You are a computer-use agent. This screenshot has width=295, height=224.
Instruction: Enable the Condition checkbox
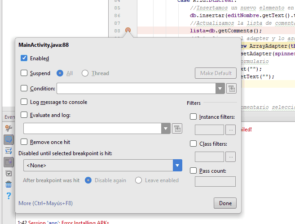click(24, 88)
